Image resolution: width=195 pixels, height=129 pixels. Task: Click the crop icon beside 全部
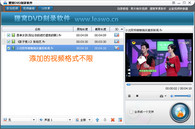(x=77, y=120)
